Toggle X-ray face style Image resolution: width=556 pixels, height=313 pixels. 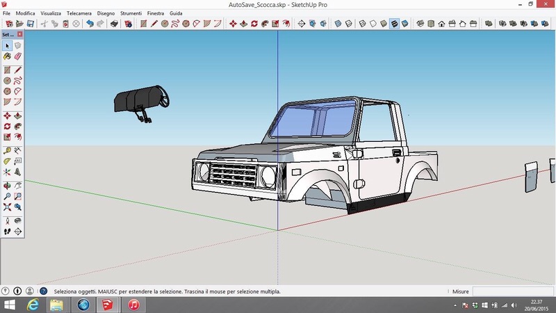[338, 24]
